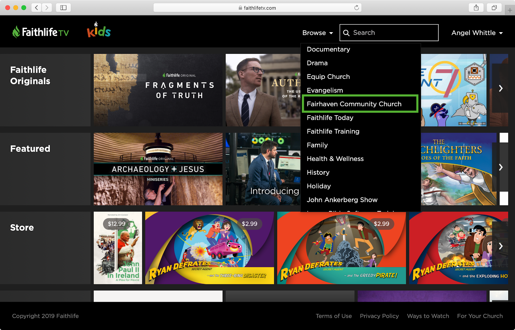Select Family category in the Browse menu
The height and width of the screenshot is (330, 515).
[x=317, y=145]
